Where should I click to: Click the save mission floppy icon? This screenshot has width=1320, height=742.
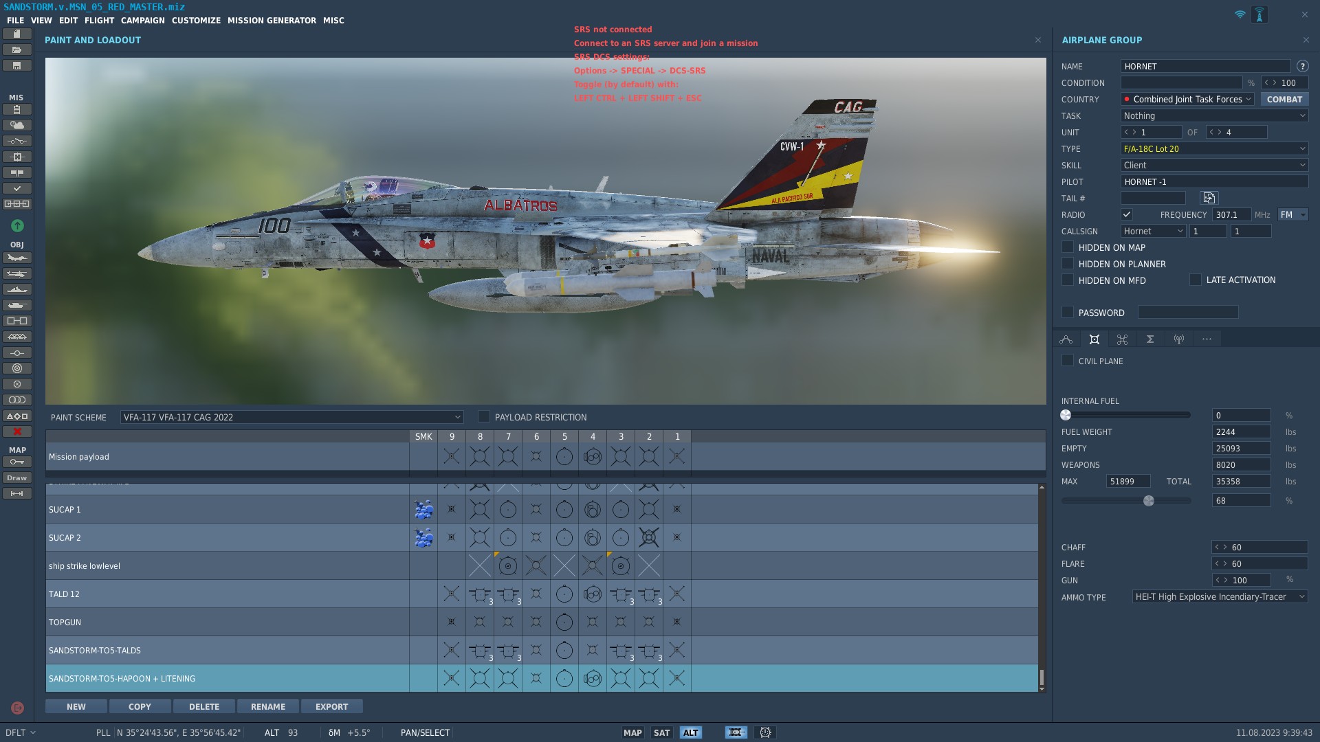click(17, 66)
